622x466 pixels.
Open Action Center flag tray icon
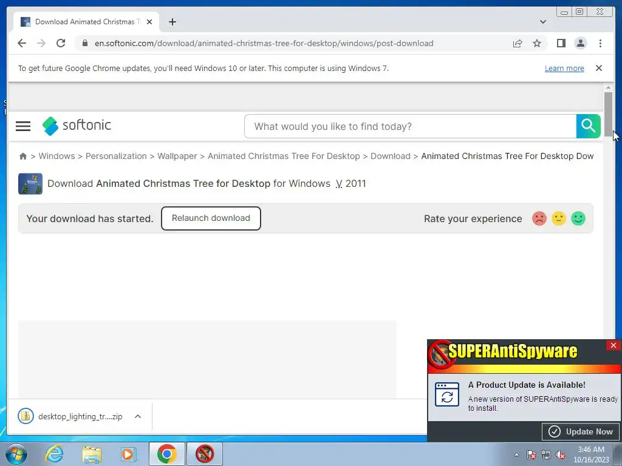pos(531,455)
